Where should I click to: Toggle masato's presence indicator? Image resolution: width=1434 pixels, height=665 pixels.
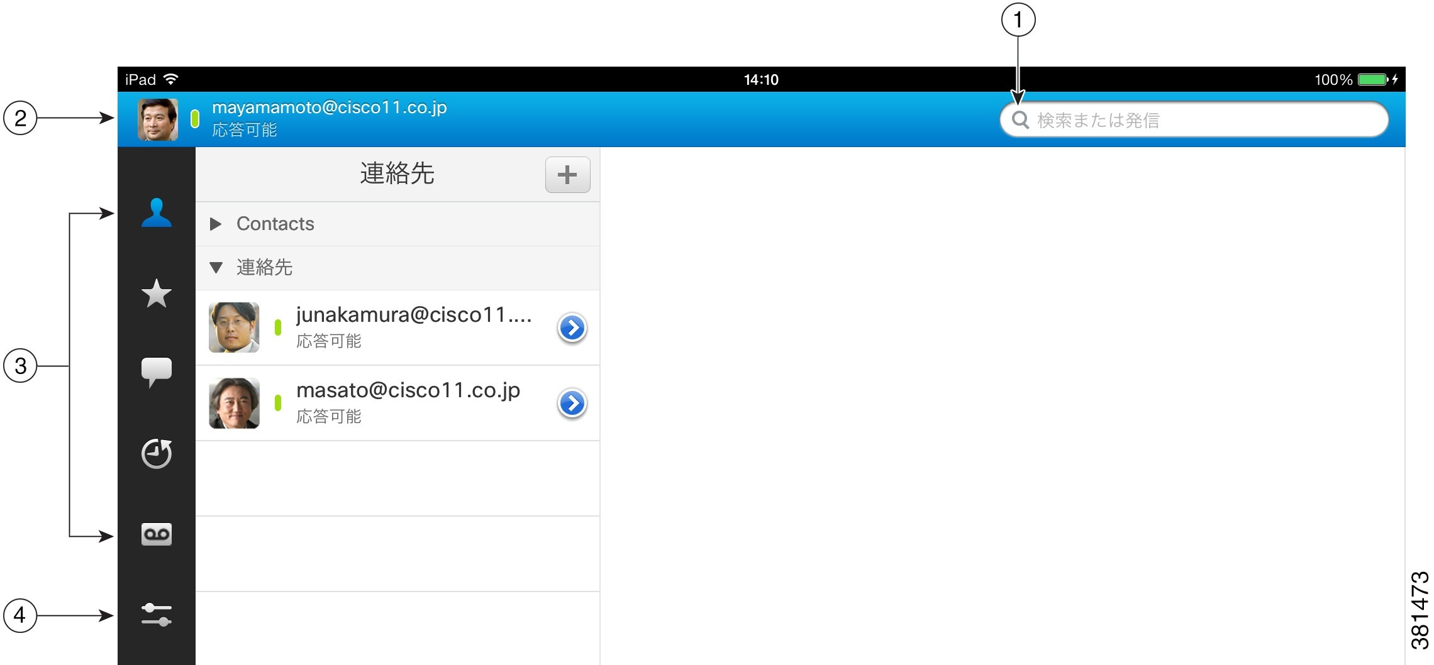(279, 403)
